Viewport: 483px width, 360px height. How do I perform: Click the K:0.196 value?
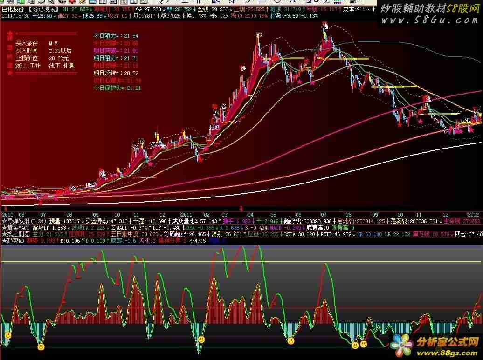pos(70,241)
